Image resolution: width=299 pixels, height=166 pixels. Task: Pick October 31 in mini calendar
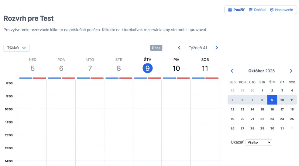[x=282, y=128]
